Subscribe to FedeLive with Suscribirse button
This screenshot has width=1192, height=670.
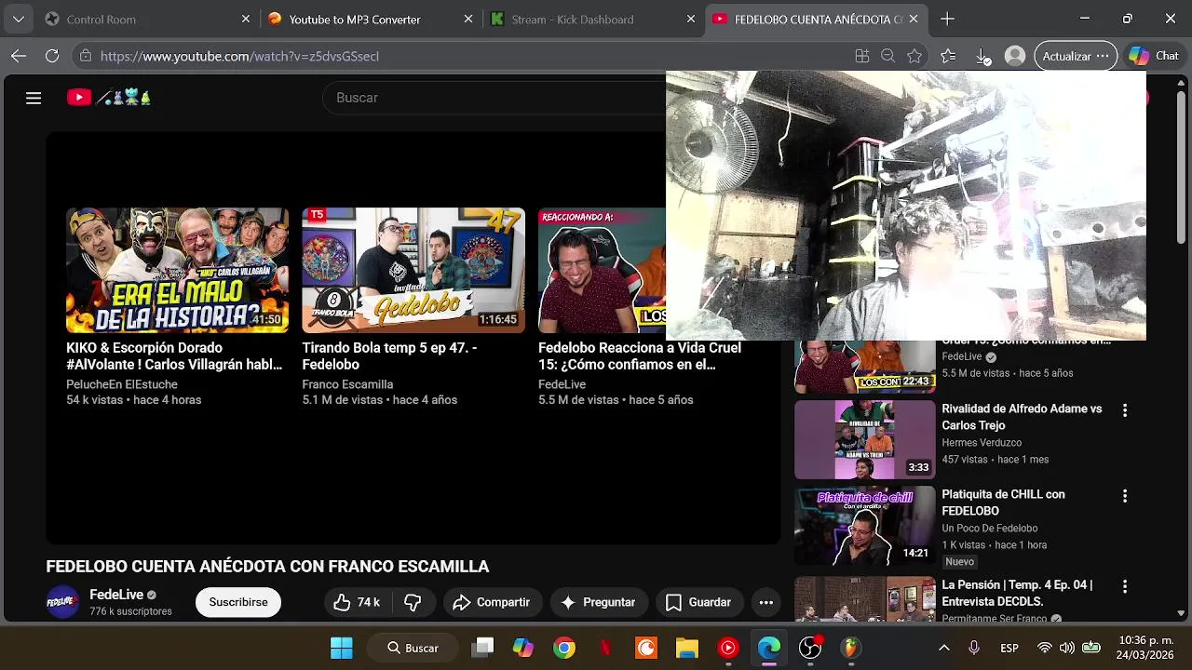point(238,602)
